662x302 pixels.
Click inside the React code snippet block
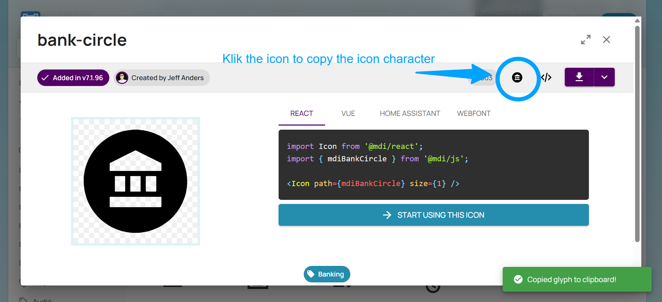click(433, 165)
